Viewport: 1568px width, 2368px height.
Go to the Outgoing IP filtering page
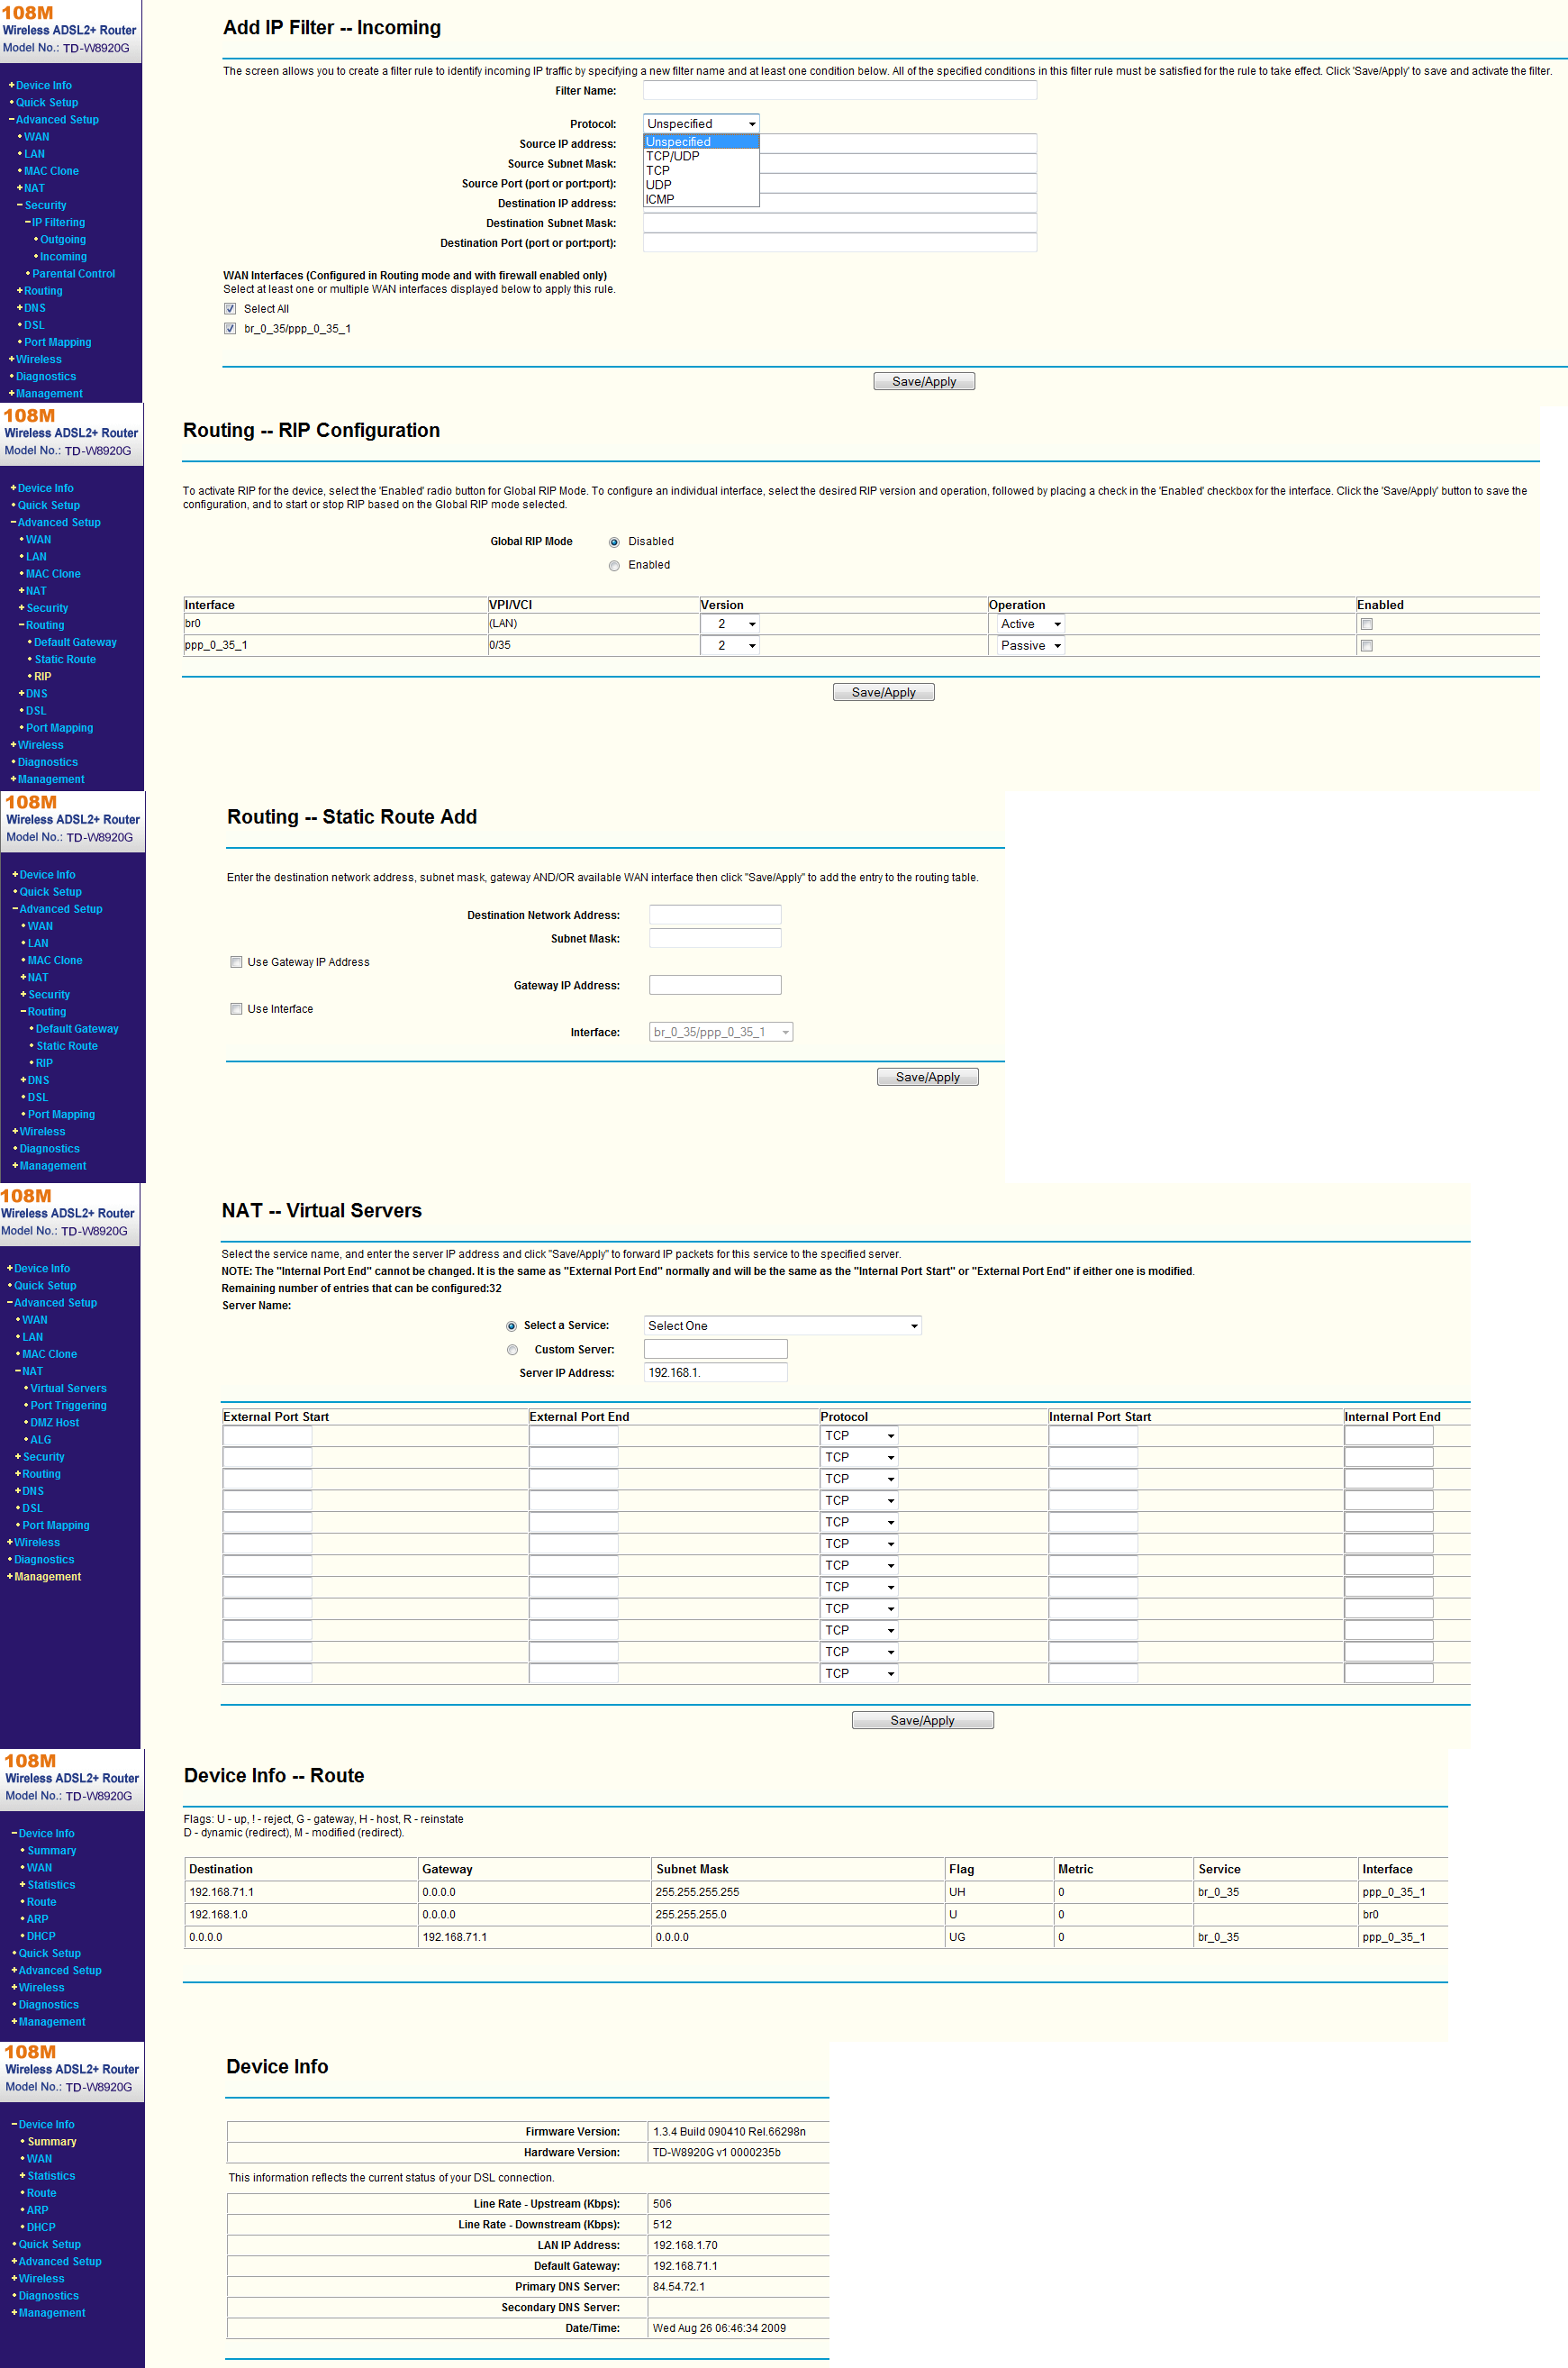[62, 239]
